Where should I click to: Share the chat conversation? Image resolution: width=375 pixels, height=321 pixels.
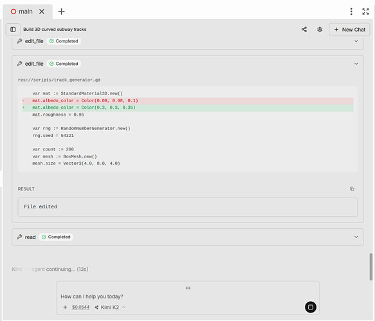[304, 30]
